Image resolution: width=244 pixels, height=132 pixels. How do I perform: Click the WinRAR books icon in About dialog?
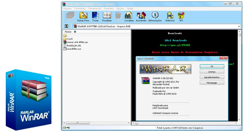click(x=145, y=81)
